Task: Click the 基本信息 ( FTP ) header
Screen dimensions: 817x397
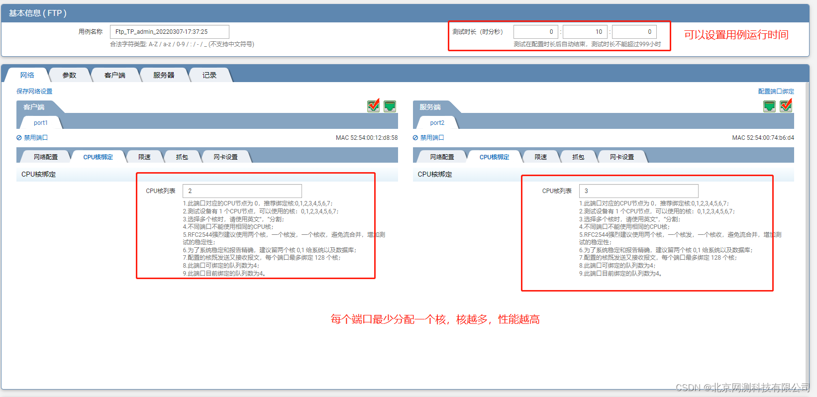Action: point(38,13)
